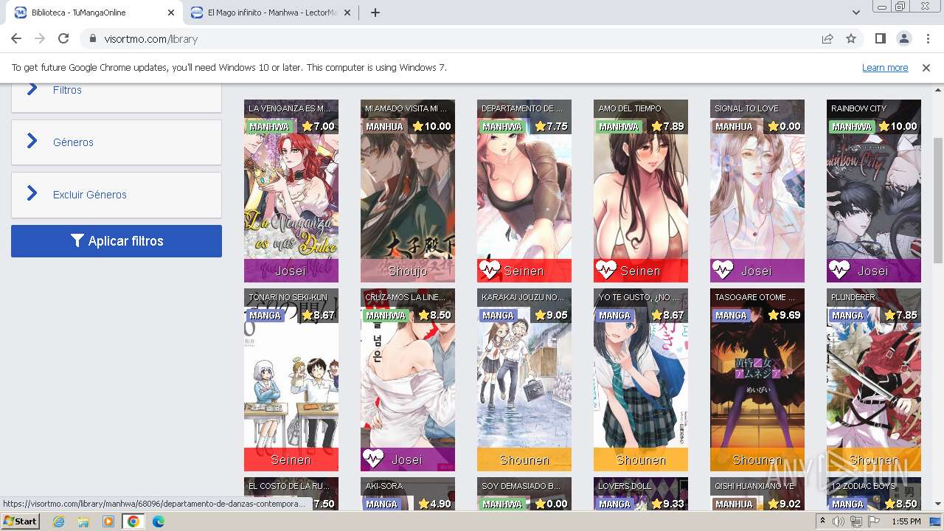Viewport: 944px width, 531px height.
Task: Open Mi Amado Visita Mi manhua cover
Action: click(408, 191)
